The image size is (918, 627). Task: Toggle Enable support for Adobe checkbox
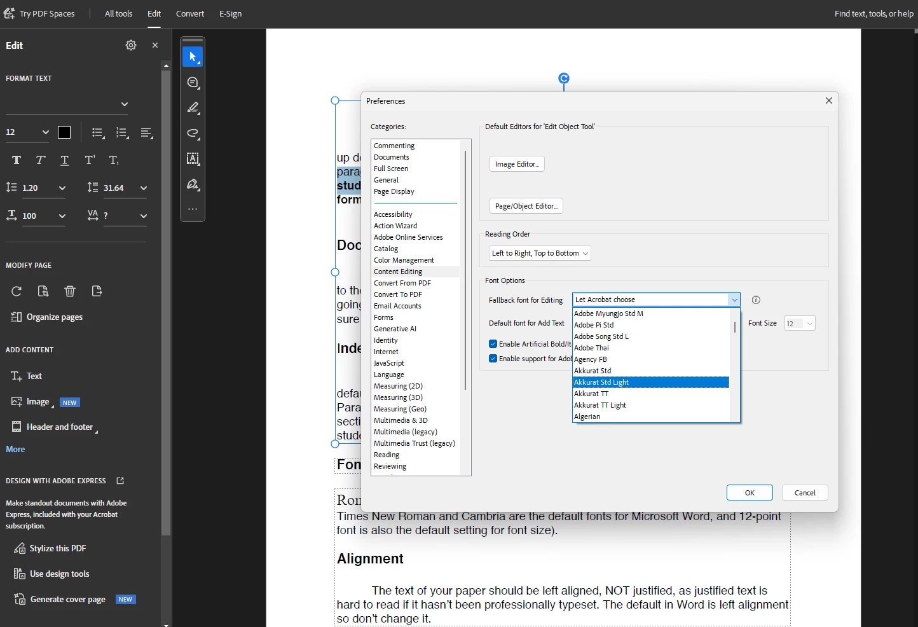[x=493, y=359]
